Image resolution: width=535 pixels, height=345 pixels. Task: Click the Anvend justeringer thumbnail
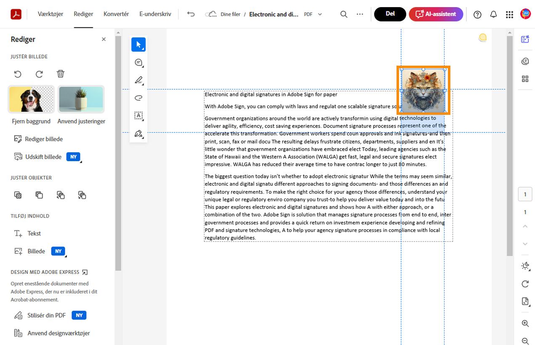[x=81, y=99]
